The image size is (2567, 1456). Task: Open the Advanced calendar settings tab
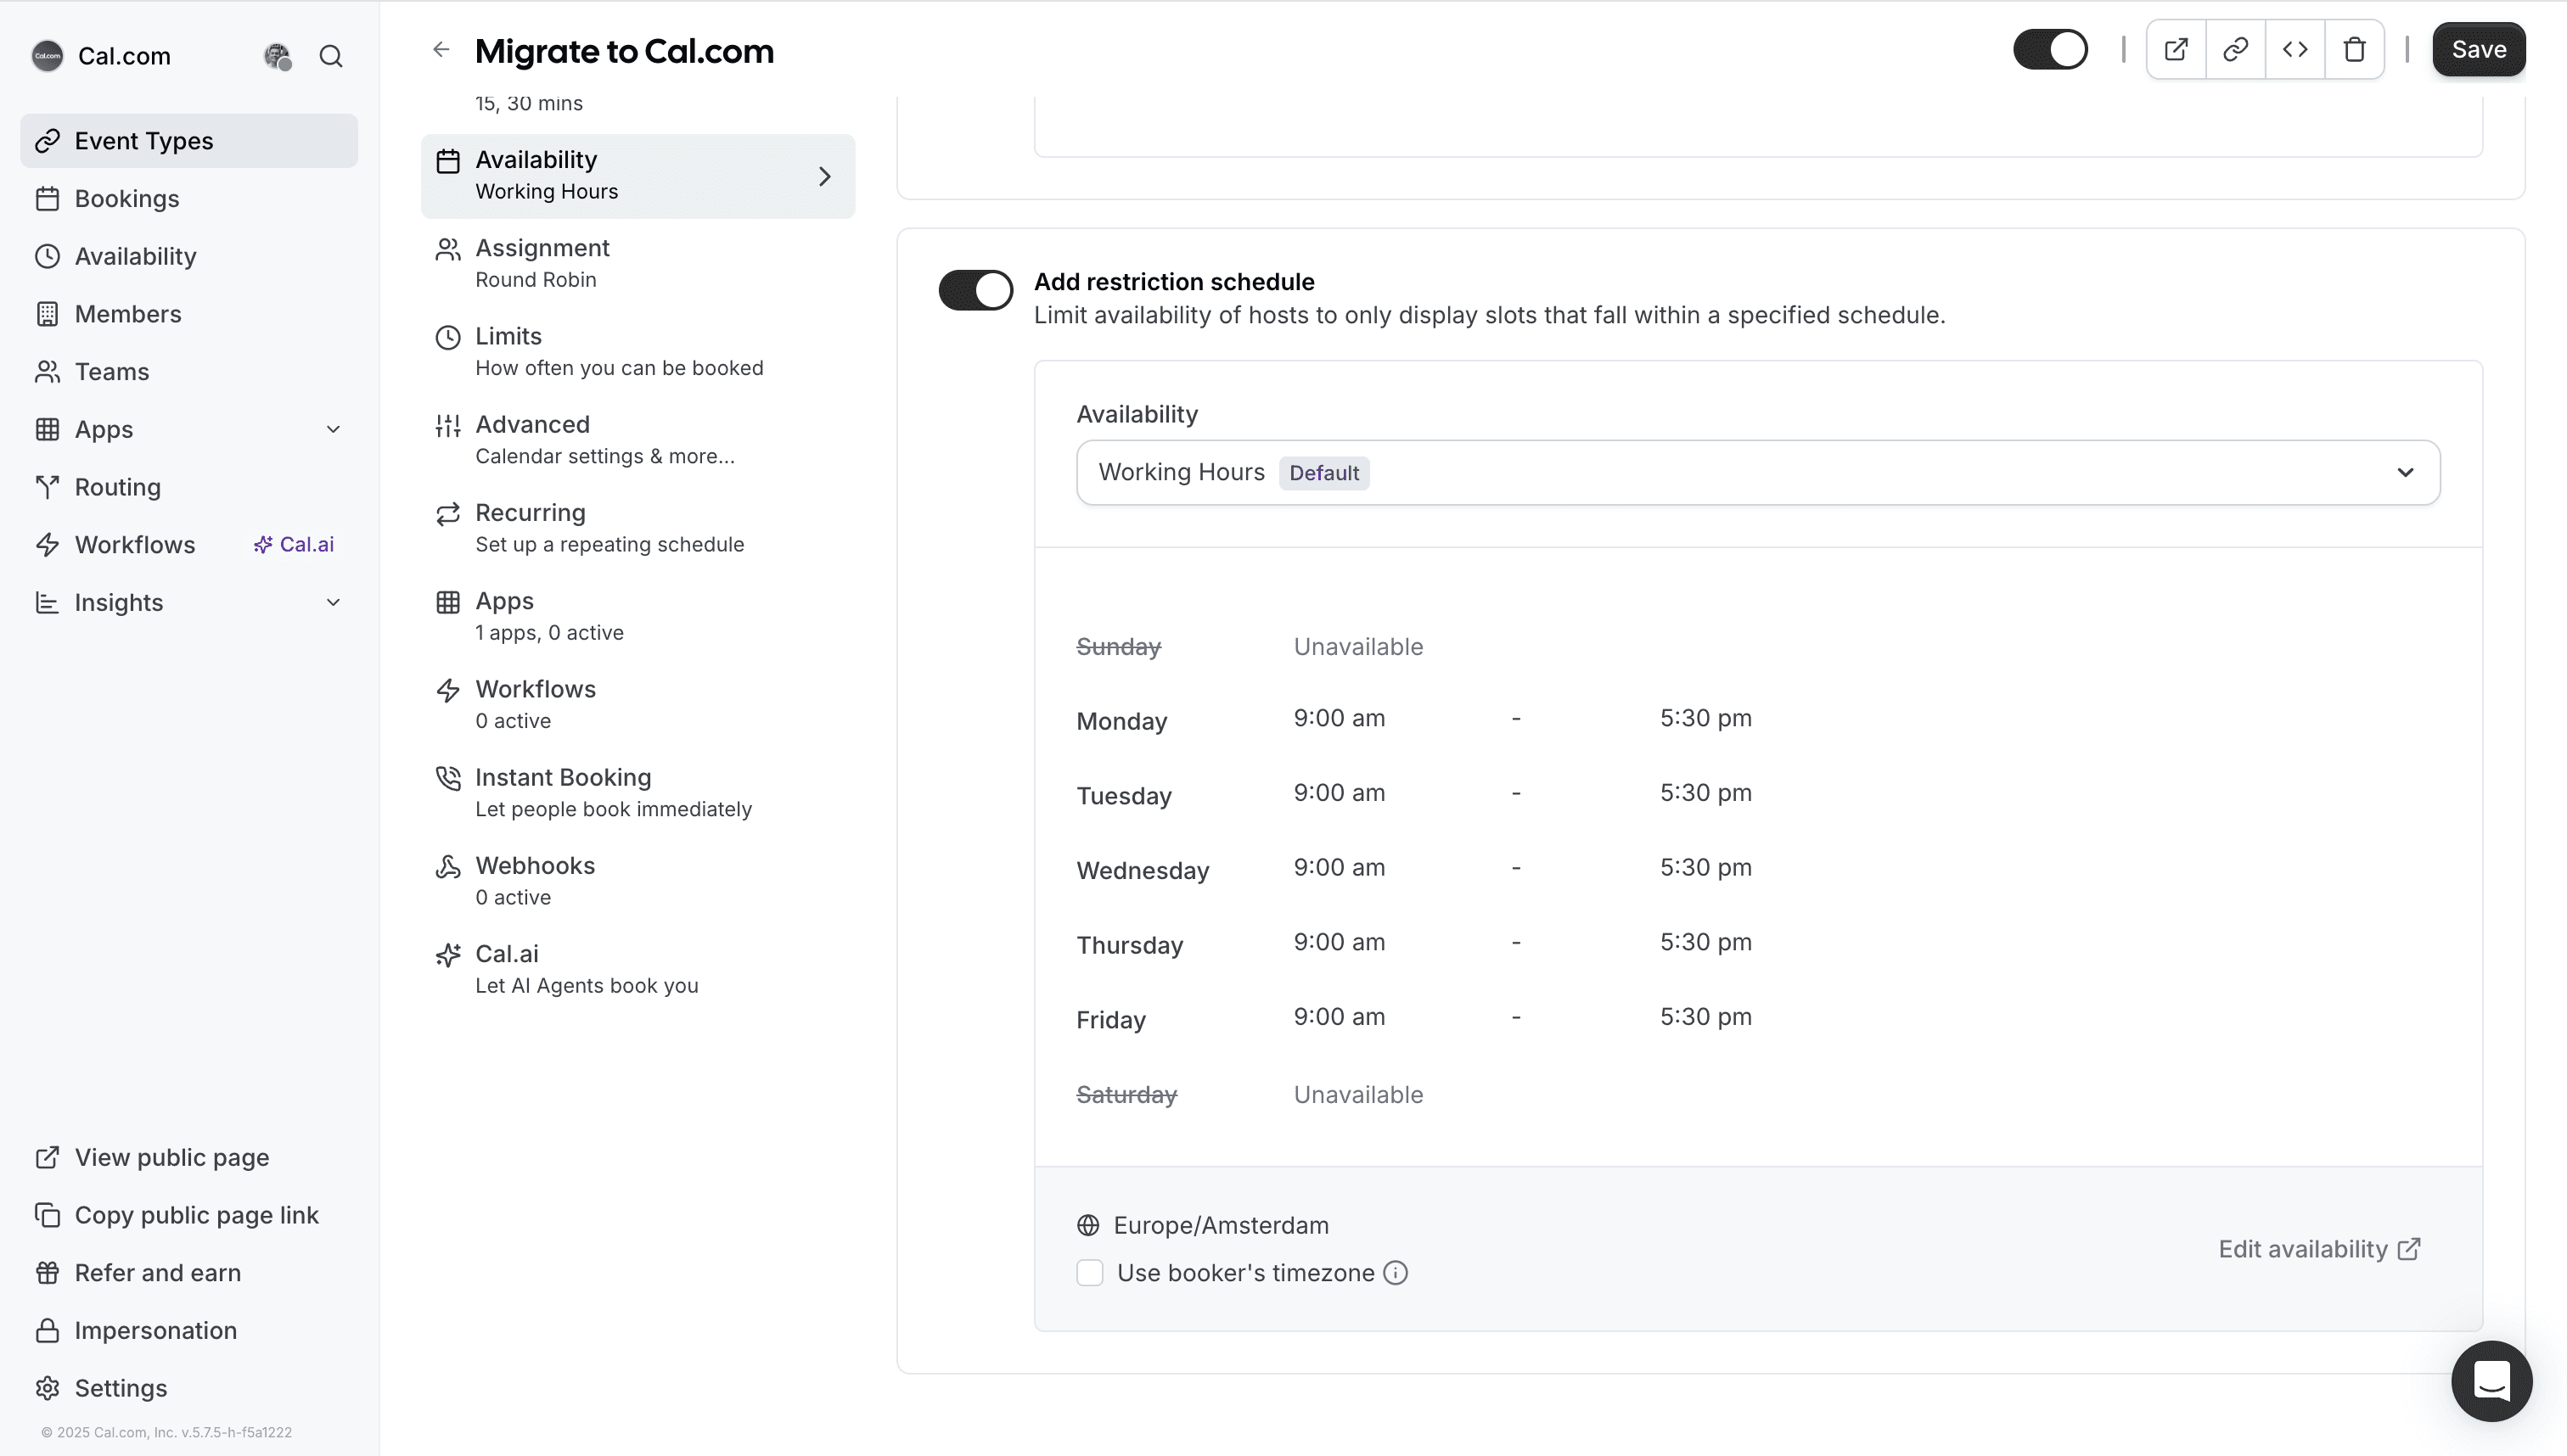click(x=638, y=440)
